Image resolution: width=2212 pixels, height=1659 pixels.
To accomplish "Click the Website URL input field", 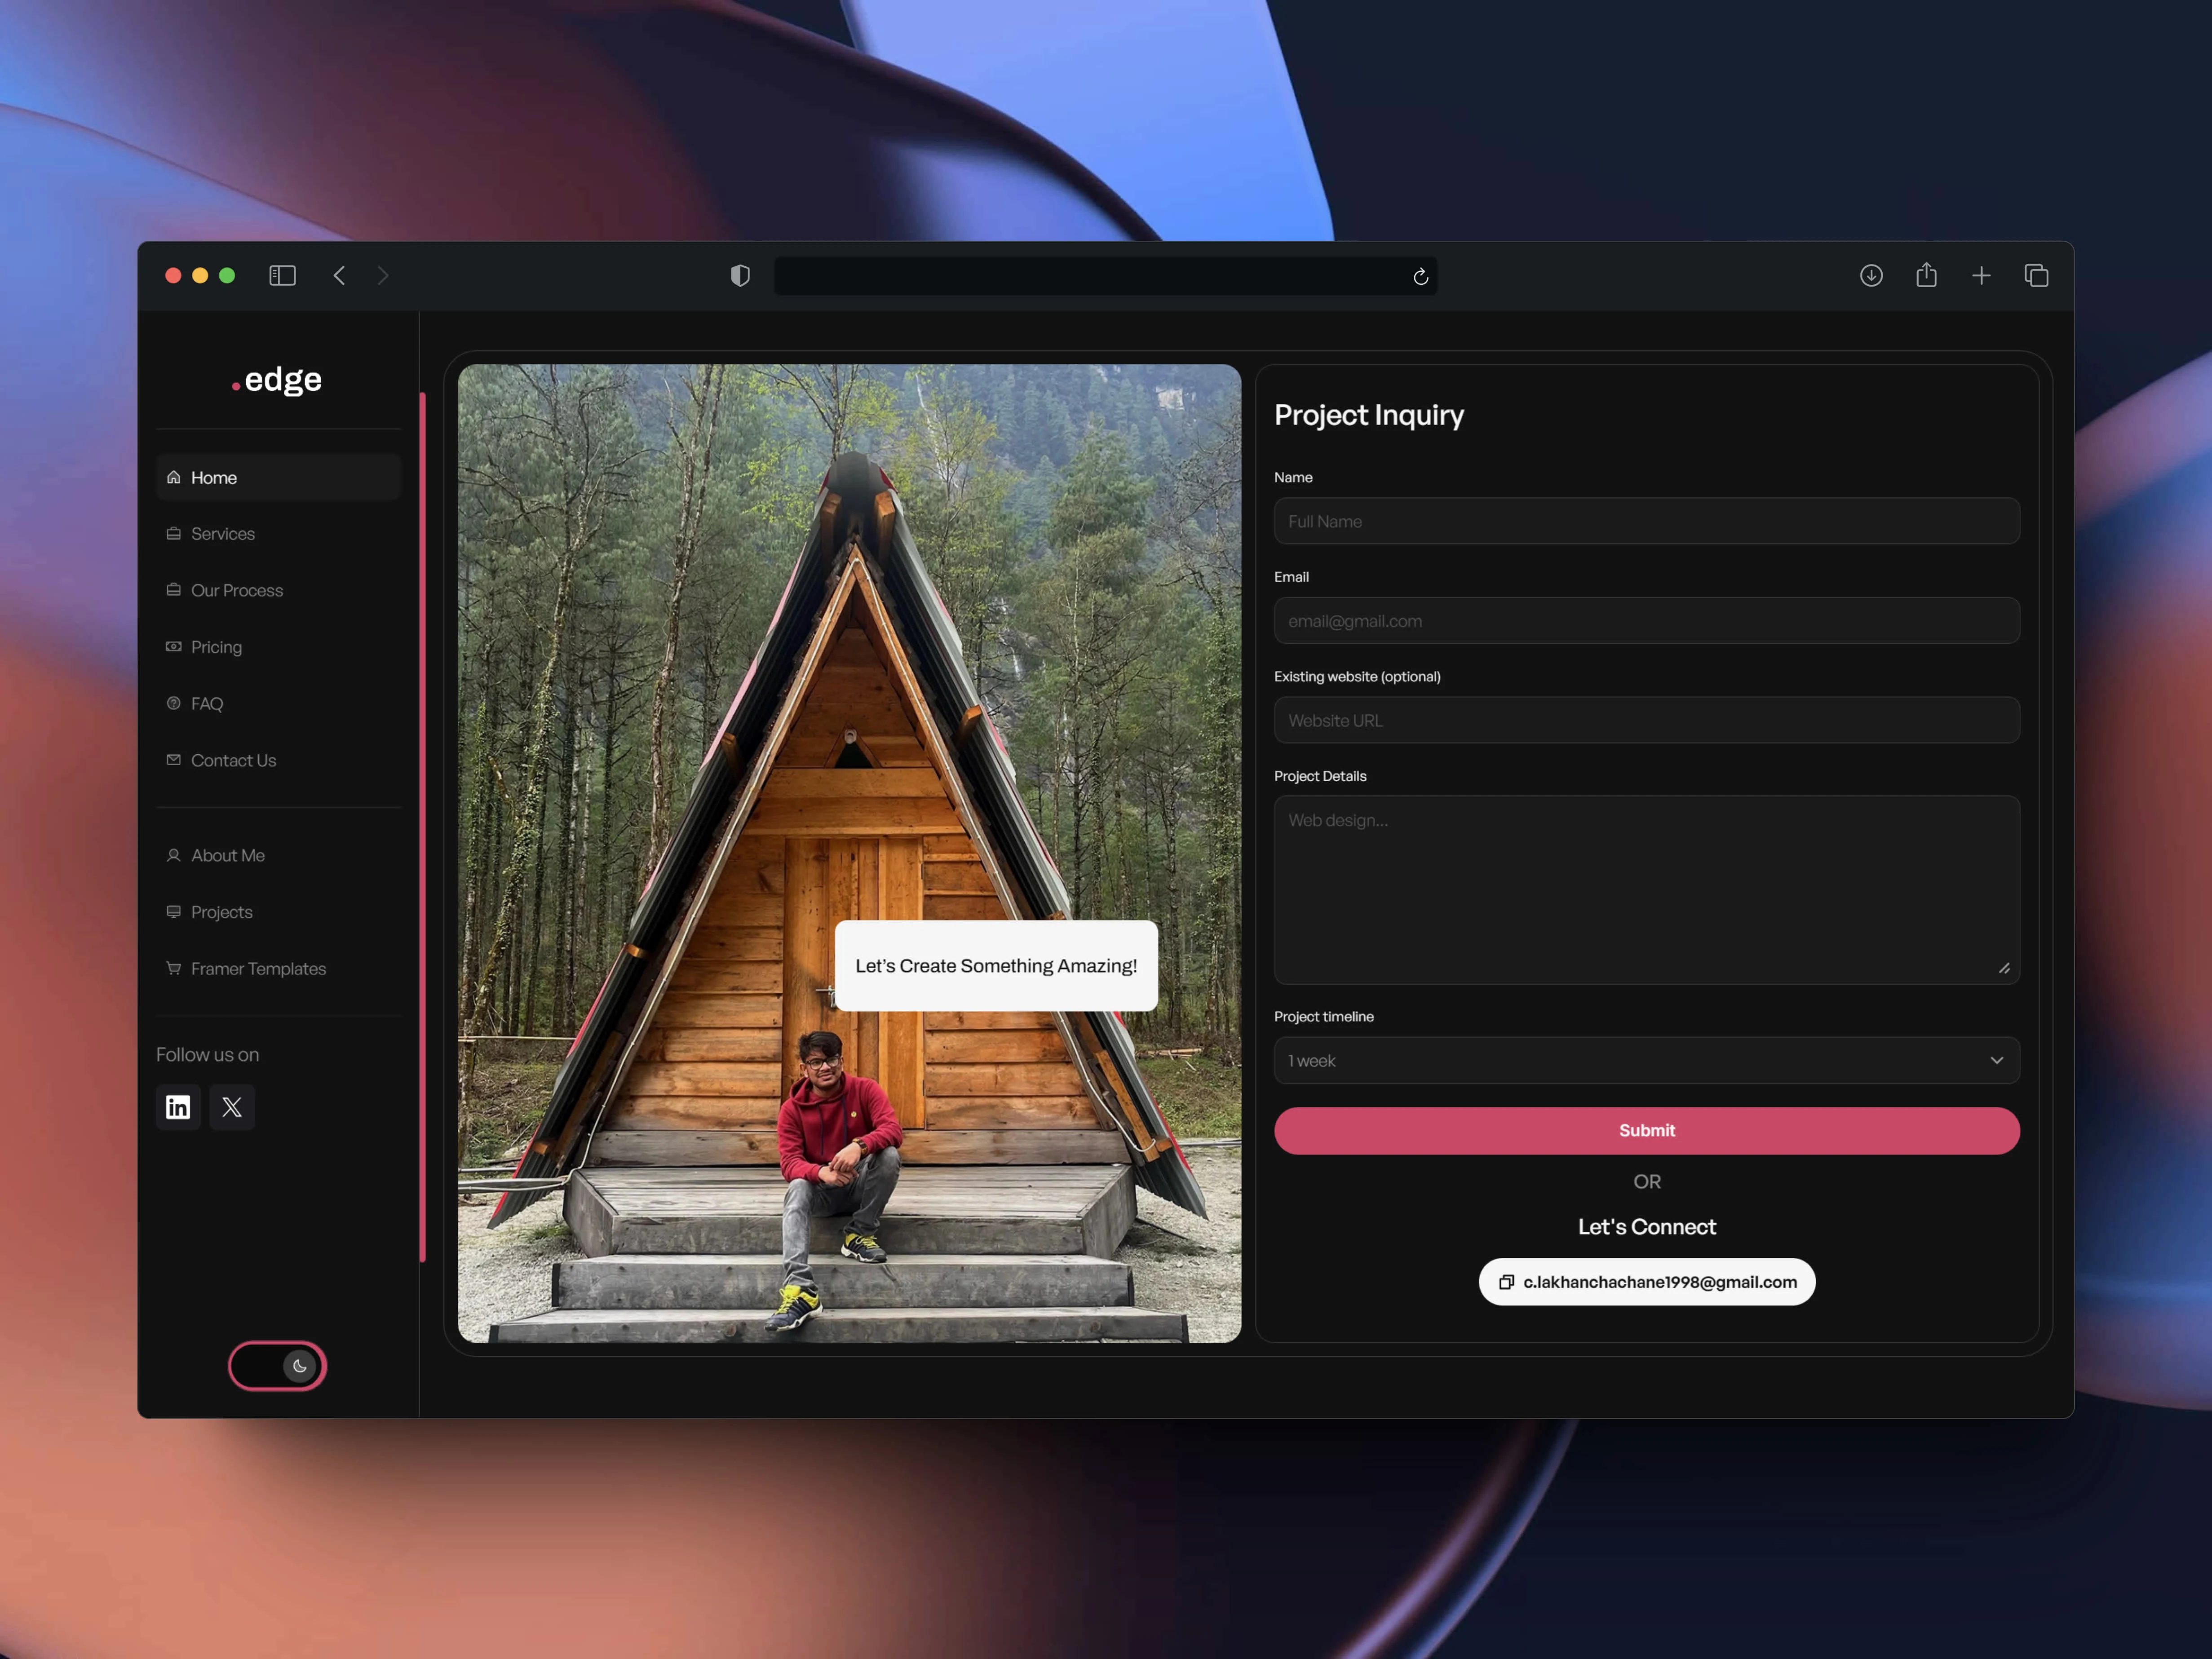I will 1646,720.
